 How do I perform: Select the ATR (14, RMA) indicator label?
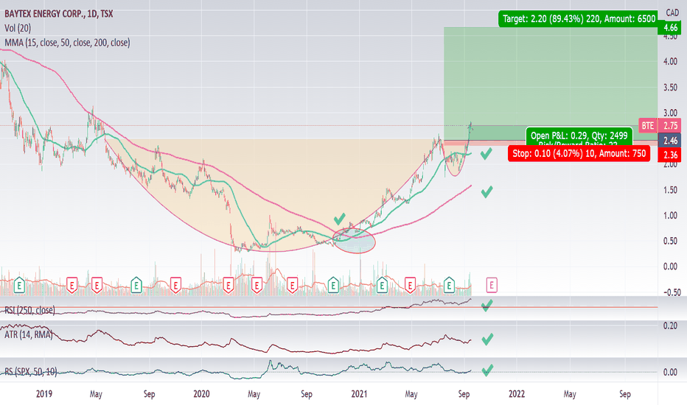28,335
